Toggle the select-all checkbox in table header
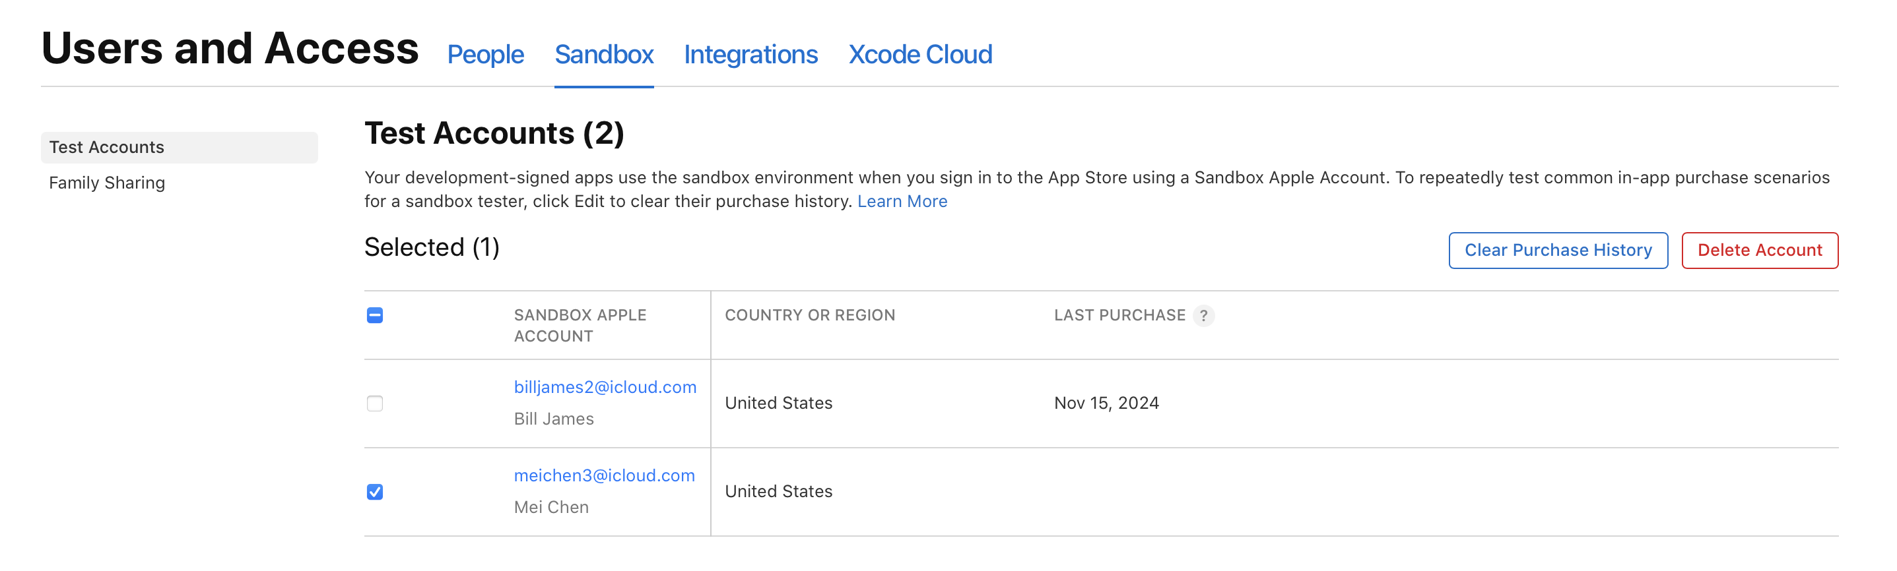Screen dimensions: 1897x571 pos(375,316)
